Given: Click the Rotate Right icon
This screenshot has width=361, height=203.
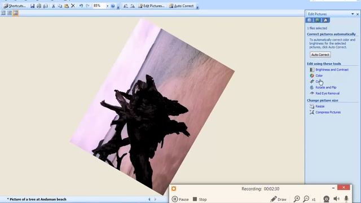Looking at the screenshot, I should [133, 6].
